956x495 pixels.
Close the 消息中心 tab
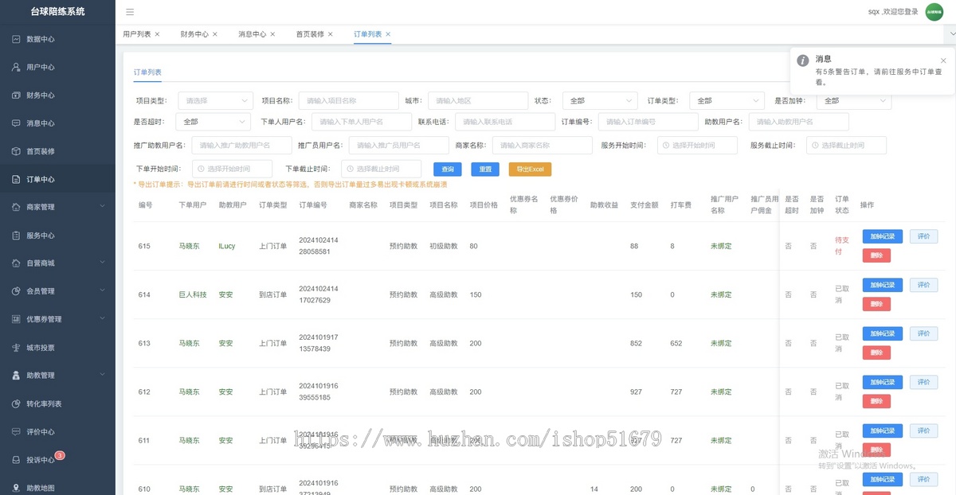click(272, 34)
